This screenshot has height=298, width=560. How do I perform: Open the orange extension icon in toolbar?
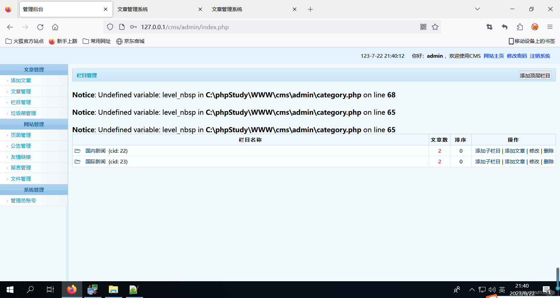pos(535,27)
